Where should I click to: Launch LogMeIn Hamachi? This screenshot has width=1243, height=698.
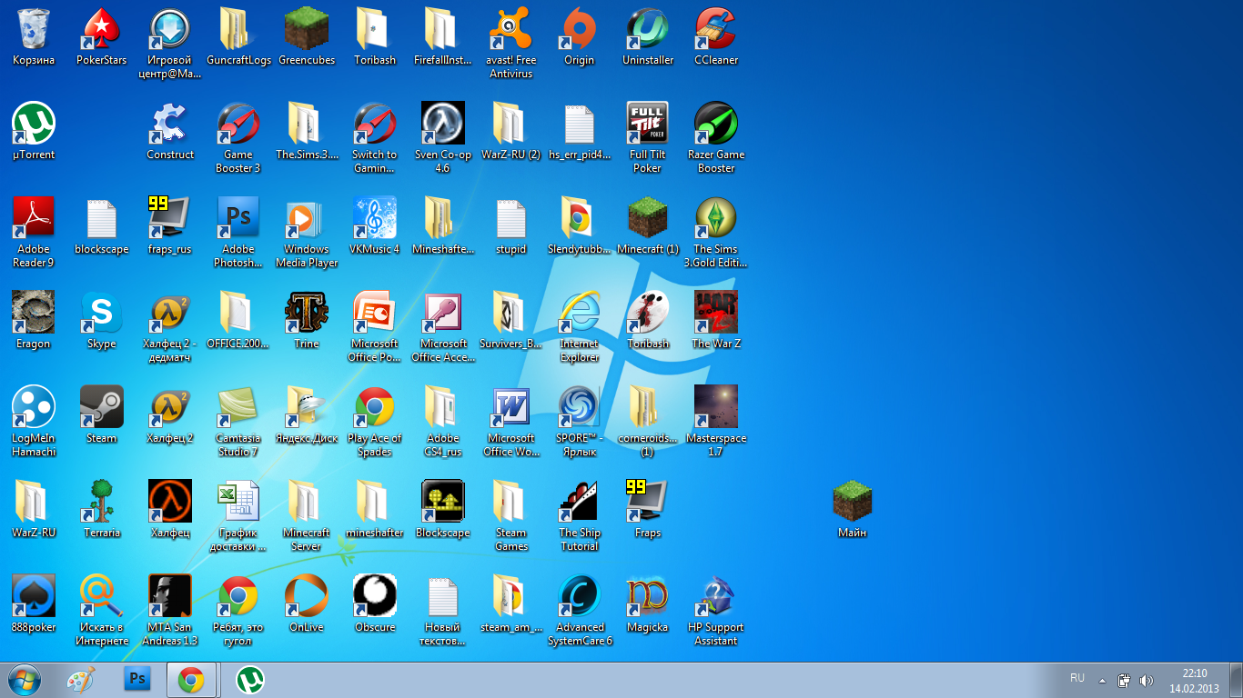(34, 407)
